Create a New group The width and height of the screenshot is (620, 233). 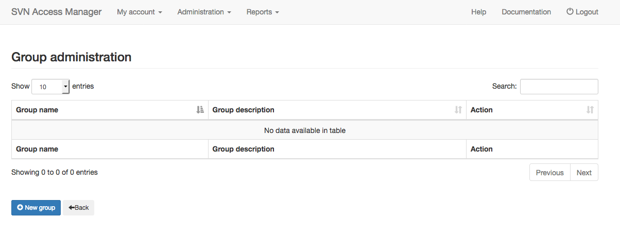36,208
